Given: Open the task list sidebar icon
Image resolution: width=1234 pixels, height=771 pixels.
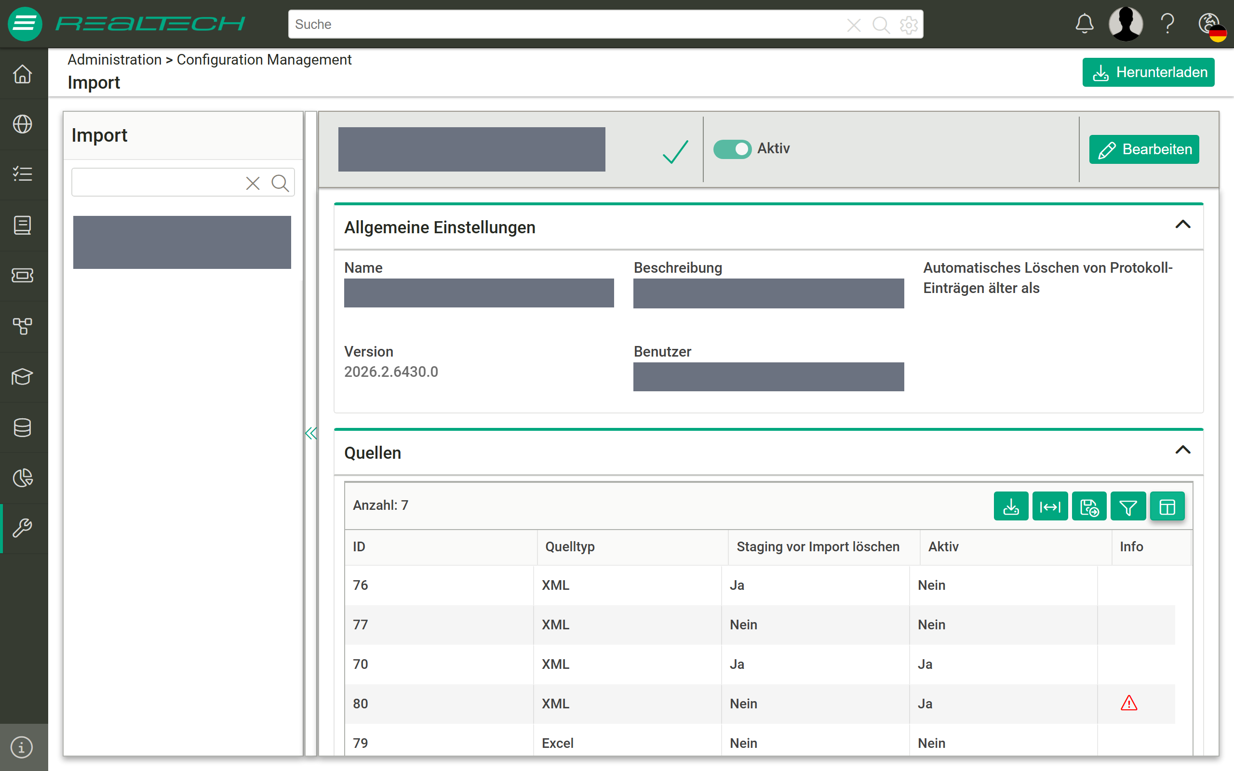Looking at the screenshot, I should coord(23,174).
